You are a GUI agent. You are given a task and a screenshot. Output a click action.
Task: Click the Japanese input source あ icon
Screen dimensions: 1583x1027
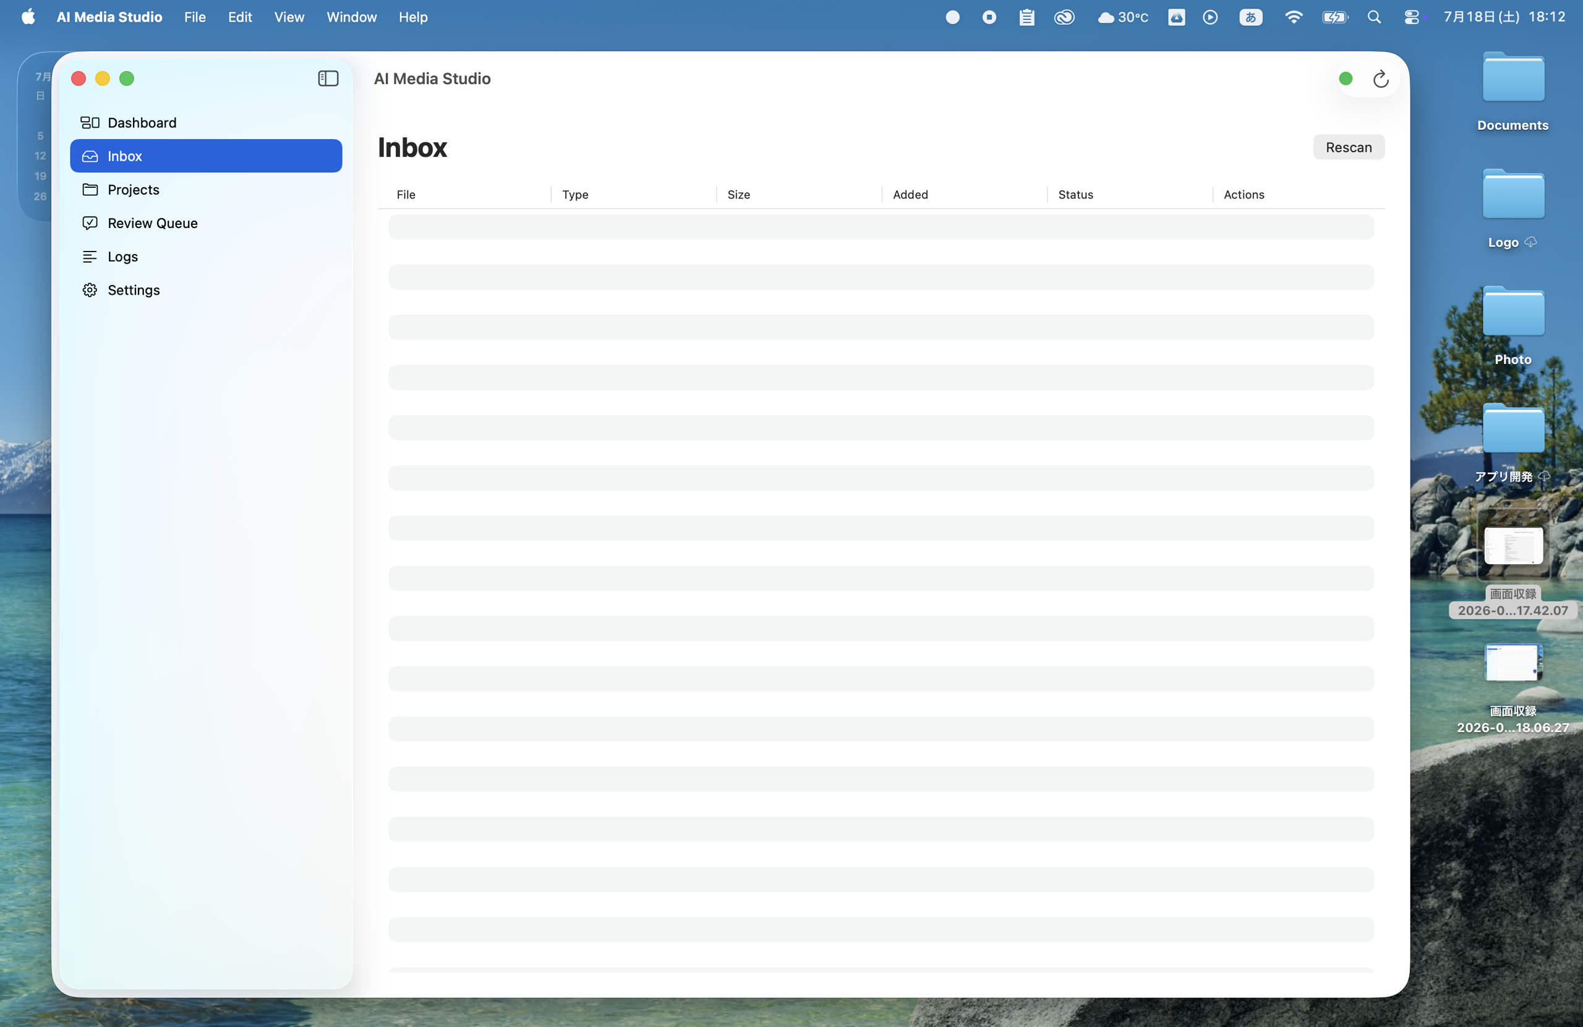coord(1250,17)
